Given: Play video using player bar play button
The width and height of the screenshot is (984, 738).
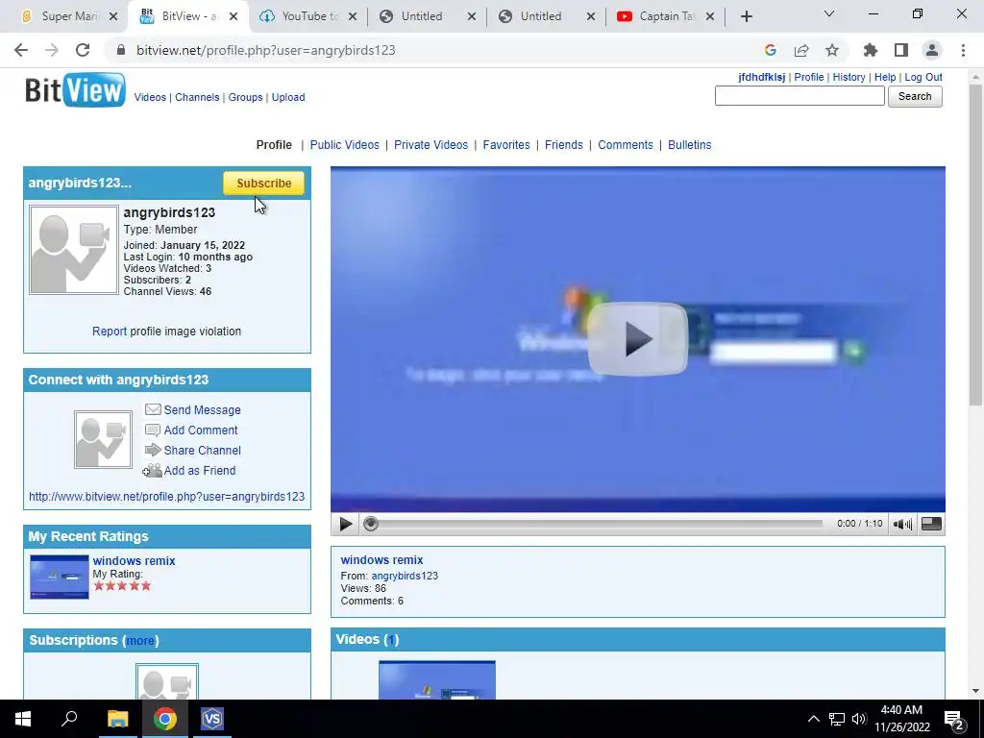Looking at the screenshot, I should coord(345,524).
